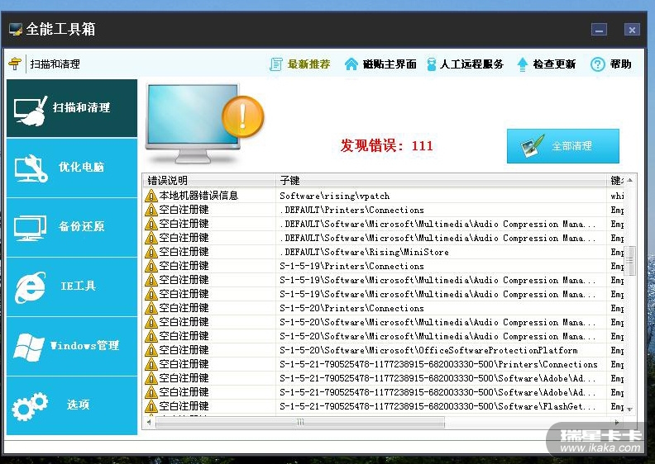
Task: Click the dual monitor icon for 备份还原
Action: pos(30,229)
